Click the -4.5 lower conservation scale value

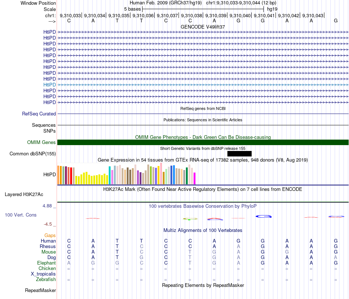(x=48, y=224)
